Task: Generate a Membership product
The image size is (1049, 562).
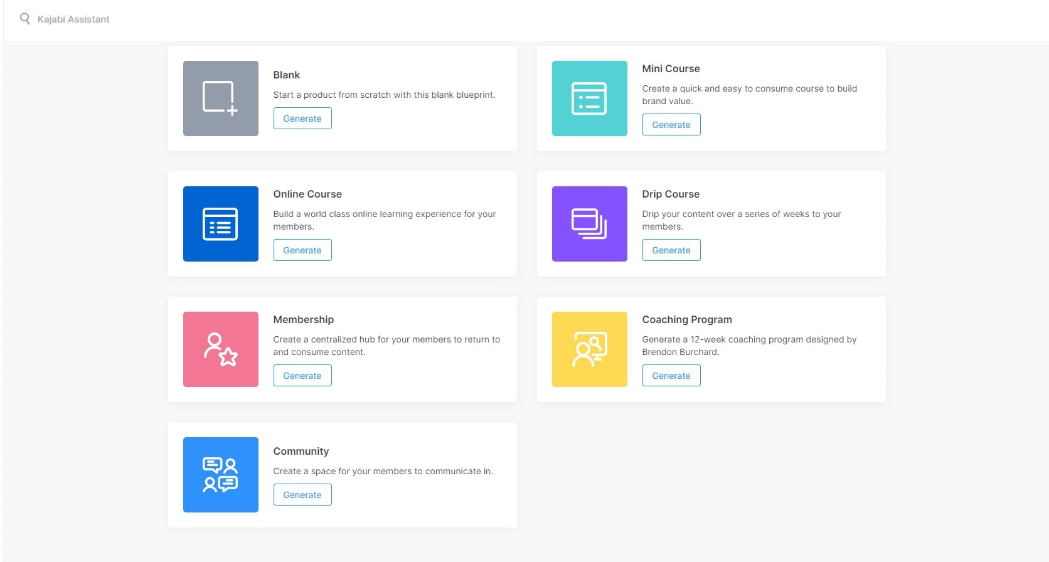Action: tap(302, 376)
